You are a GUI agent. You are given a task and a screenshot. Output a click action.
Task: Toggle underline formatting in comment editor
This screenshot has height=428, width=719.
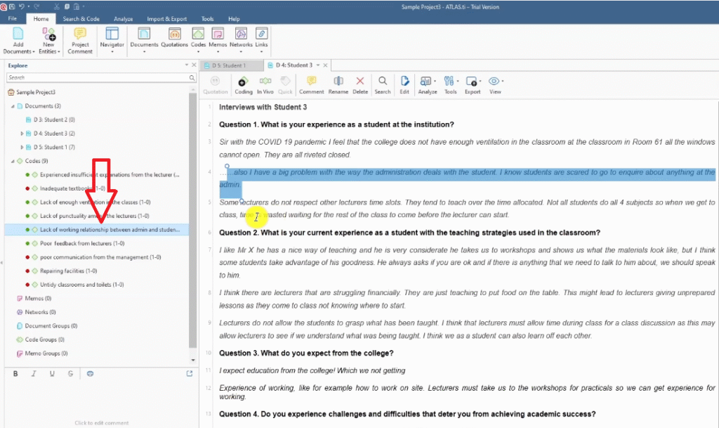click(x=52, y=373)
